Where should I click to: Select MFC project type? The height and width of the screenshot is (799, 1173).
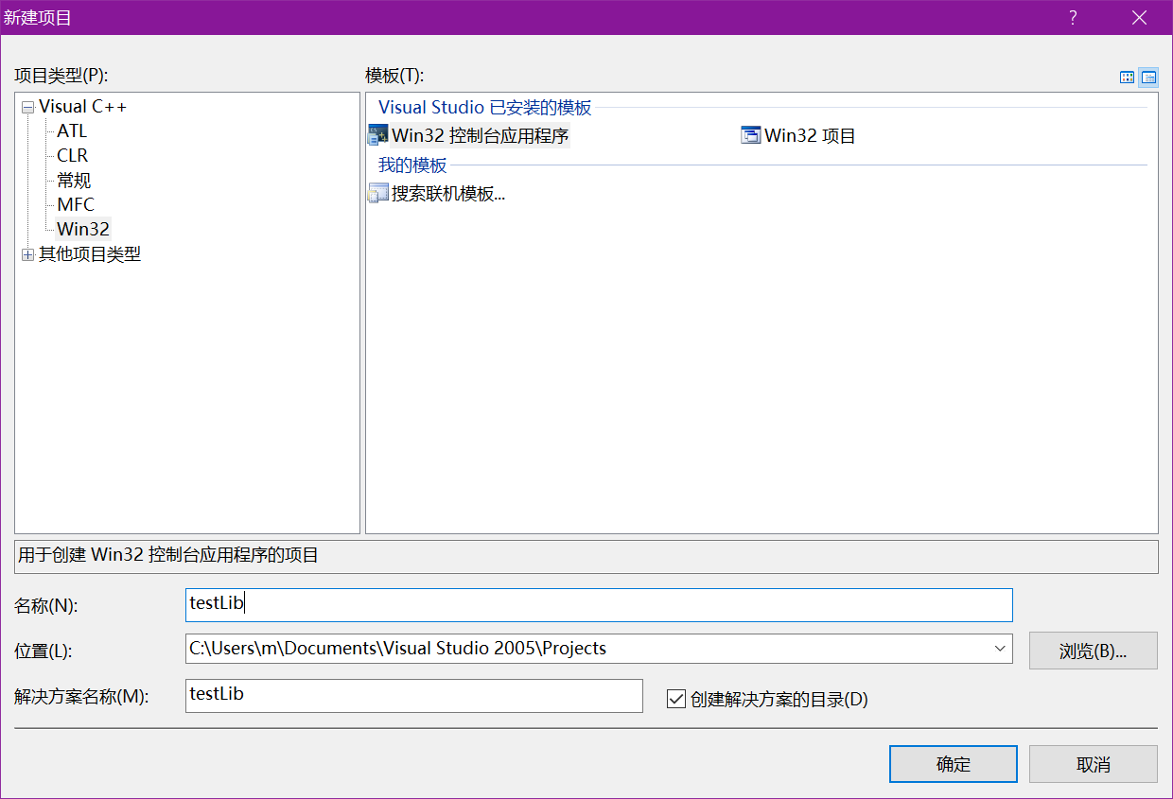[x=76, y=204]
